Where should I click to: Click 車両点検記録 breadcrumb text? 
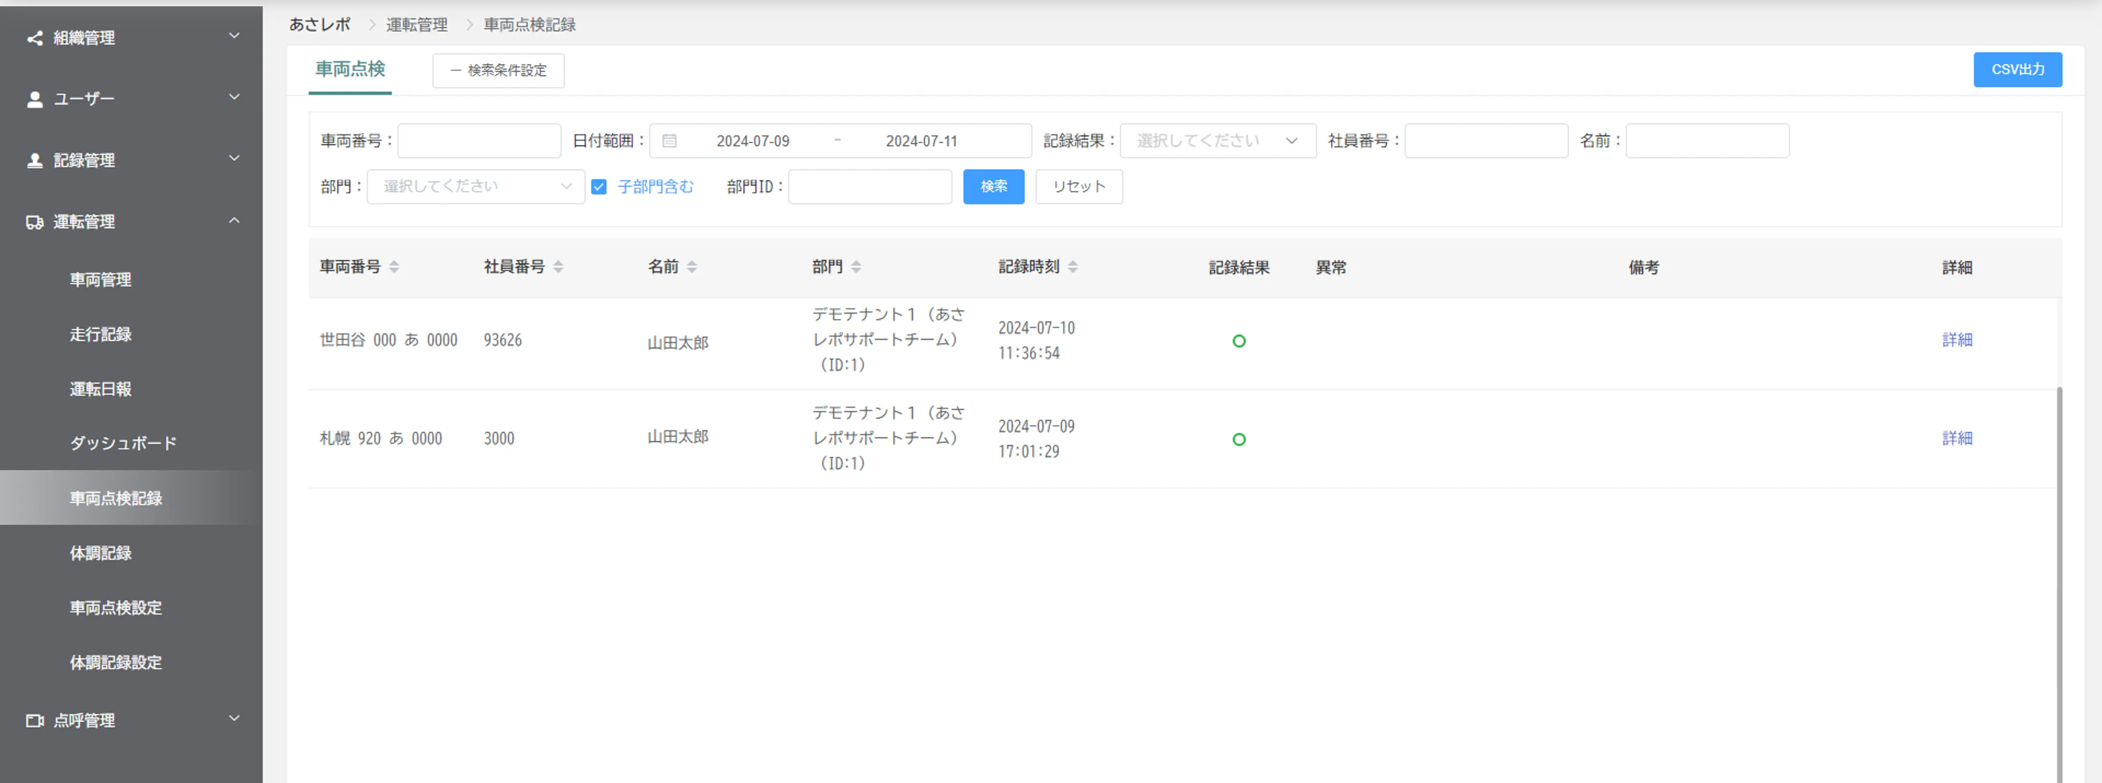click(530, 25)
